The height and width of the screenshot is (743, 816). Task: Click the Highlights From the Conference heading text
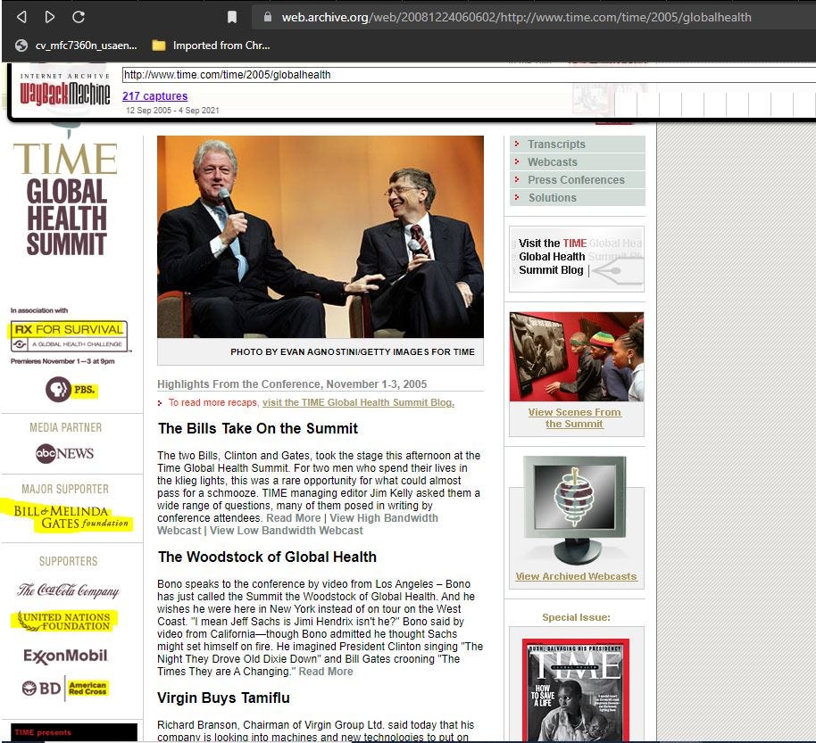click(292, 384)
